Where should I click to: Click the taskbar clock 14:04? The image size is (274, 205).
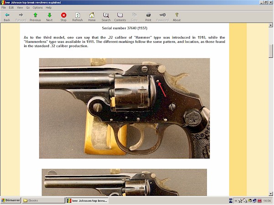267,201
